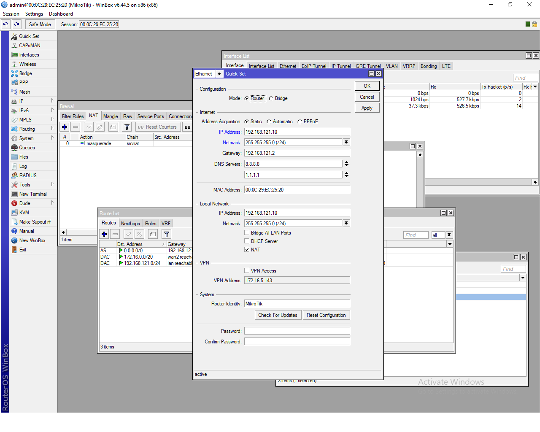540x432 pixels.
Task: Add new NAT rule in Firewall window
Action: click(65, 127)
